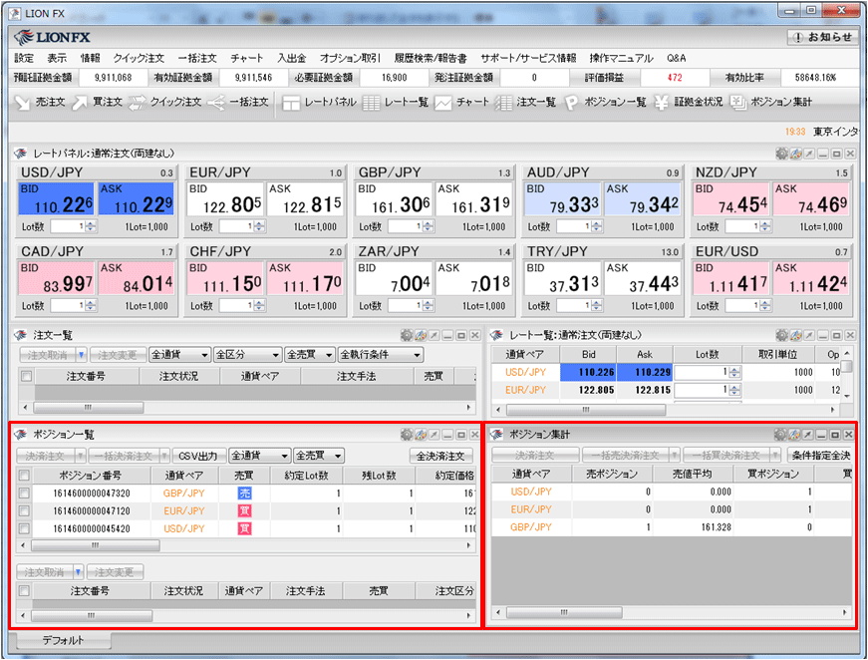Open the 全通貨 dropdown in position list
868x660 pixels.
click(x=260, y=456)
